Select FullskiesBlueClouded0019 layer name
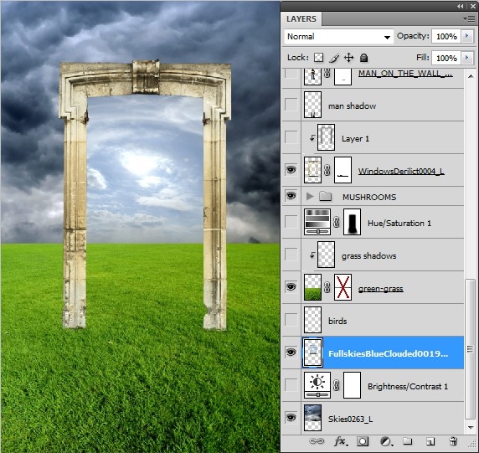 pyautogui.click(x=388, y=353)
